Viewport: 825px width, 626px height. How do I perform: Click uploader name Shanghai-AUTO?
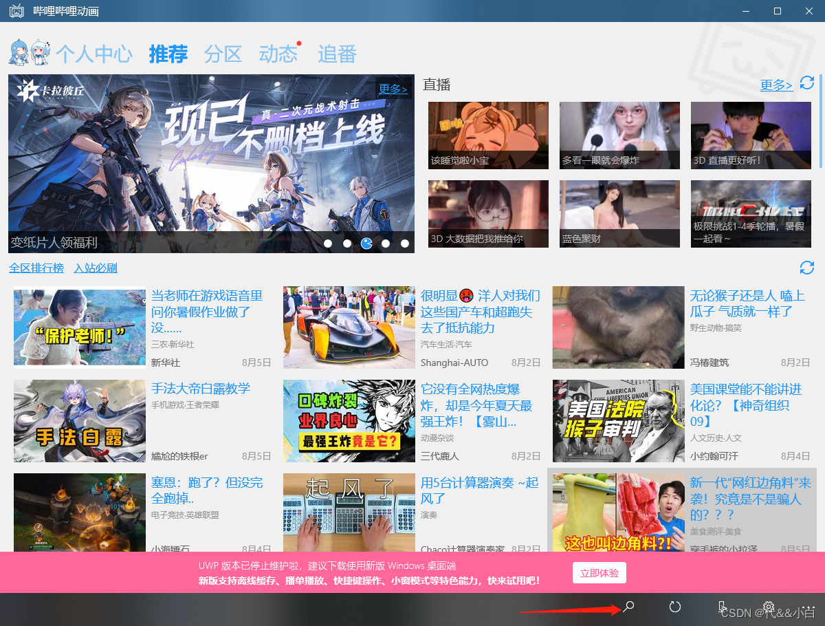pyautogui.click(x=454, y=363)
